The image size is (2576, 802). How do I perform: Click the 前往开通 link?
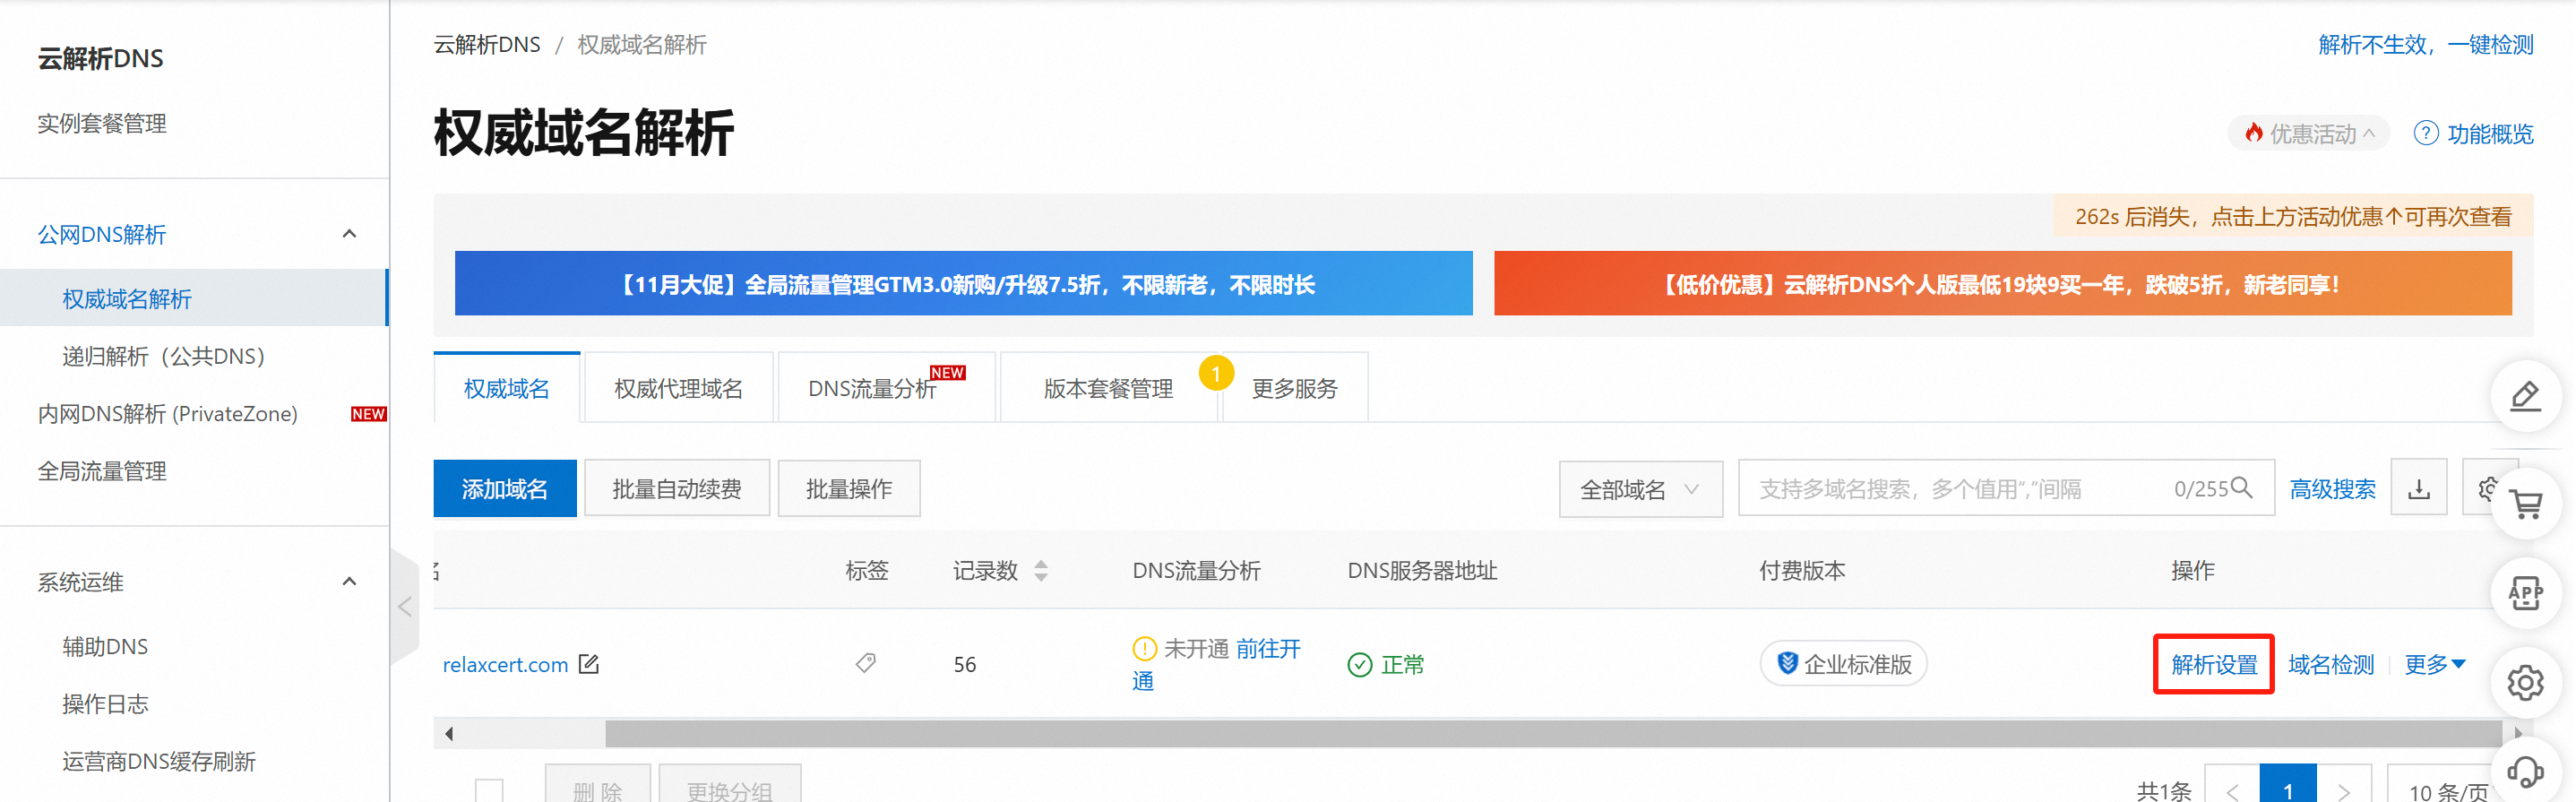(1268, 649)
